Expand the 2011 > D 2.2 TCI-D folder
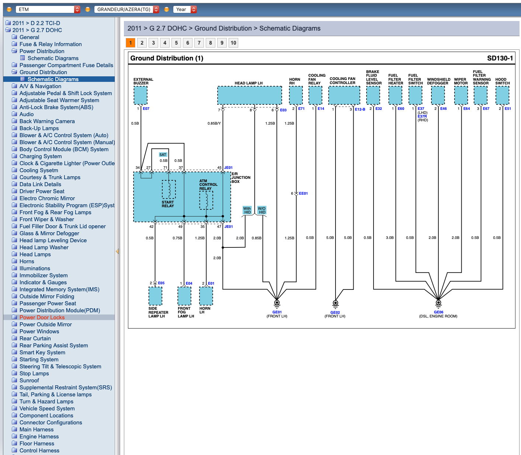 point(8,23)
